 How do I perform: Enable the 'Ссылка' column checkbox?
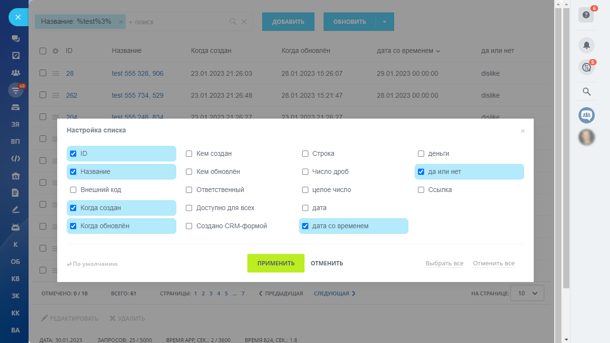(421, 190)
